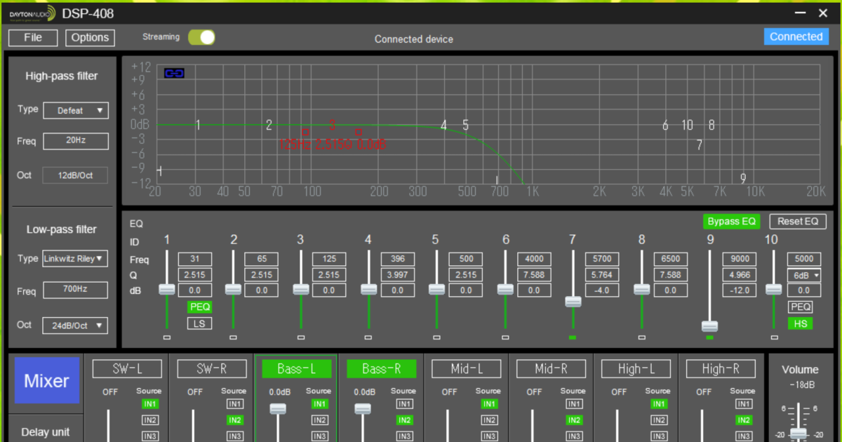Select PEQ filter type for band 10

click(x=799, y=307)
